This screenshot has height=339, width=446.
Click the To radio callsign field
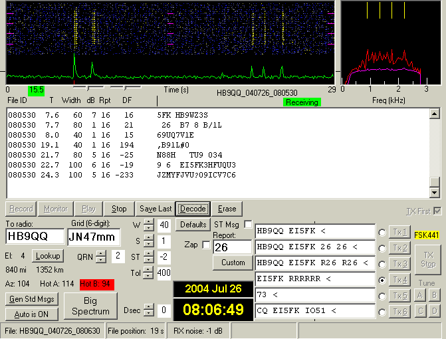click(35, 237)
